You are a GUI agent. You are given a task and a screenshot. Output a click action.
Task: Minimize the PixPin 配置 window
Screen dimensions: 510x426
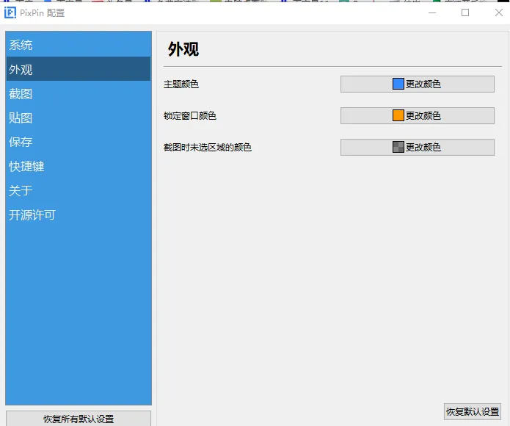[x=432, y=12]
